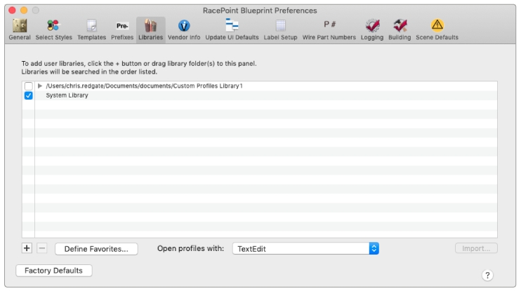Close the Preferences window with red button
Screen dimensions: 521x291
(13, 11)
